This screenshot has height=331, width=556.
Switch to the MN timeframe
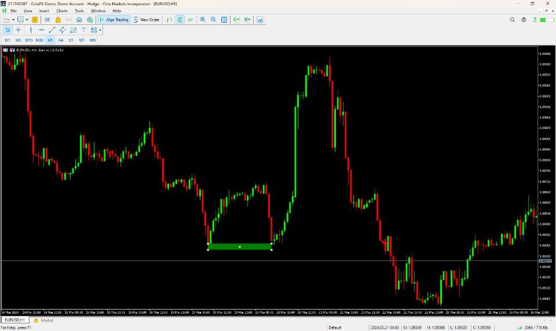pos(93,41)
